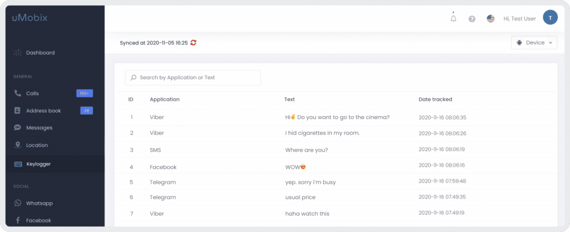Click timestamp 2020-11-16 08:06:35
The width and height of the screenshot is (570, 232).
(443, 117)
